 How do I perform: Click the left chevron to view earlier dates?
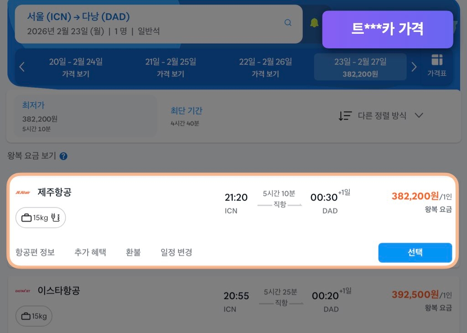[x=21, y=67]
